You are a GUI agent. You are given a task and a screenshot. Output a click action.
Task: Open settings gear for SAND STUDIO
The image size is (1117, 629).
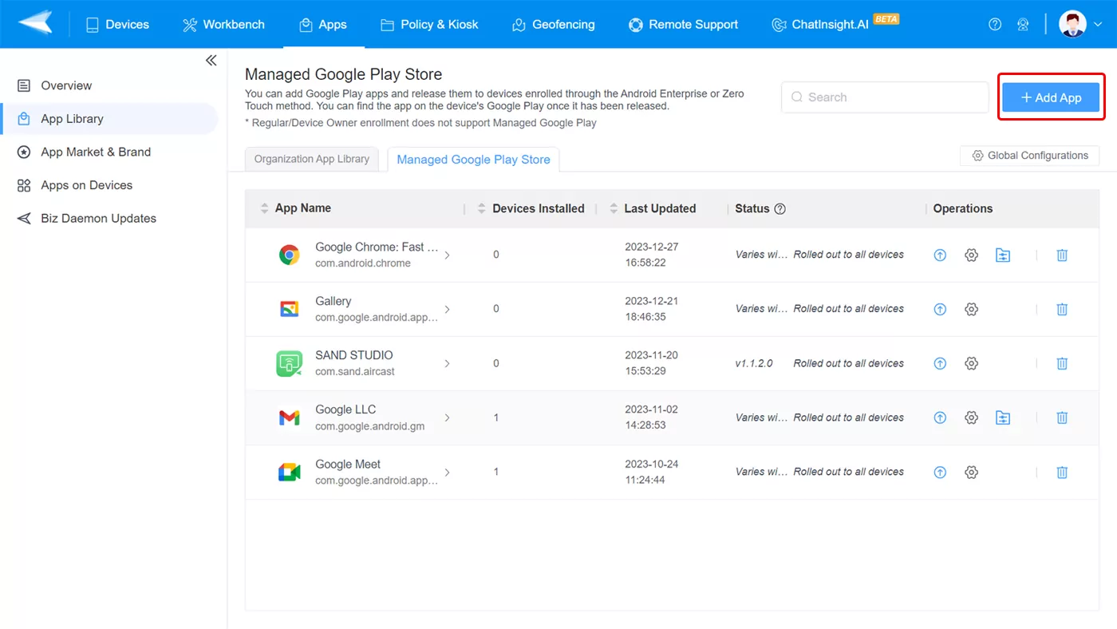pyautogui.click(x=971, y=363)
